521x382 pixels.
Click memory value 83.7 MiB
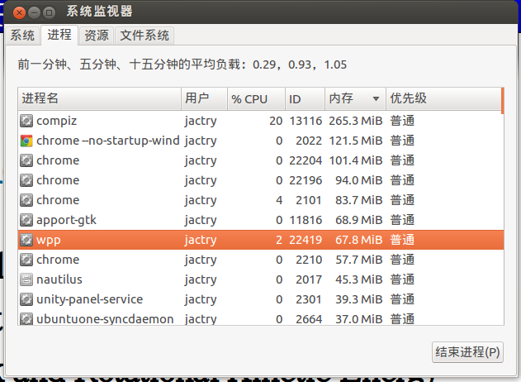(x=359, y=200)
